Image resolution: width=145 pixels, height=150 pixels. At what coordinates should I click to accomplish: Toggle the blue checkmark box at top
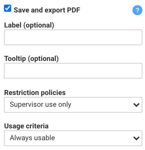8,8
